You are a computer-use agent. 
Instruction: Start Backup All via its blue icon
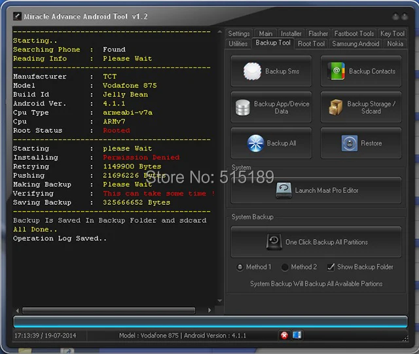[x=255, y=143]
